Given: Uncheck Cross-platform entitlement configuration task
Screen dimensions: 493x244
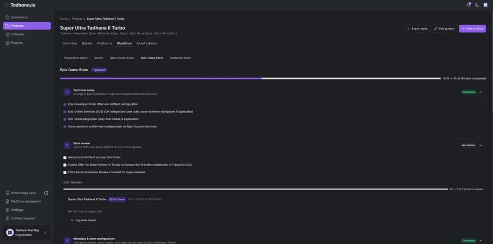Looking at the screenshot, I should [x=65, y=127].
